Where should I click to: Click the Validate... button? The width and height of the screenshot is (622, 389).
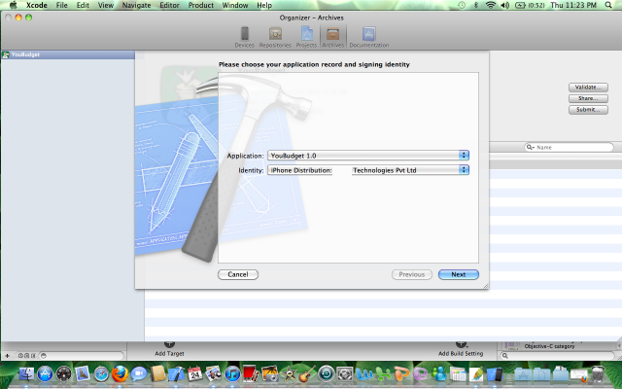(x=588, y=87)
